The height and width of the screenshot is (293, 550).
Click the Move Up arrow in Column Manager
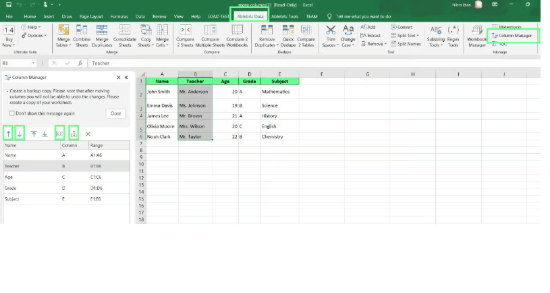pyautogui.click(x=7, y=134)
